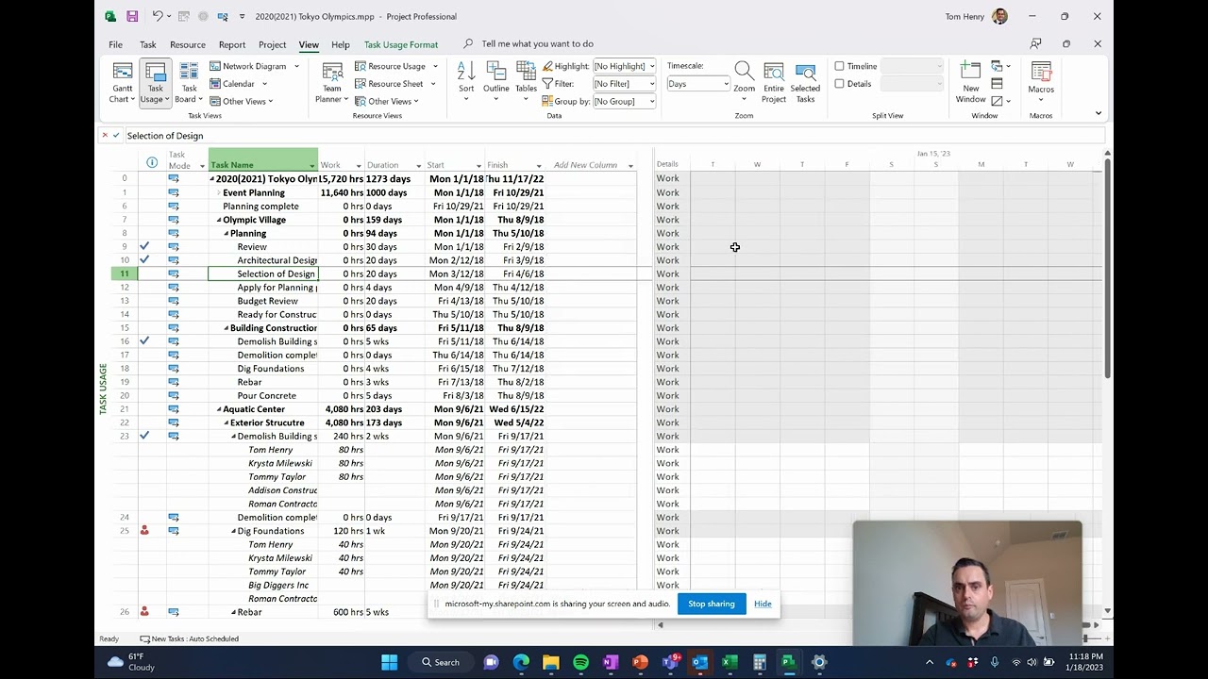Select the Task Usage view button

coord(155,83)
